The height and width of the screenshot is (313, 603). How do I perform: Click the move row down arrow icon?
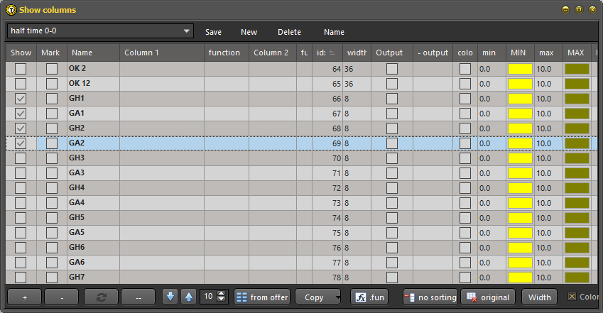[170, 297]
